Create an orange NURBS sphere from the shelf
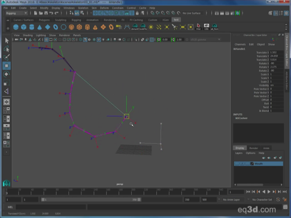 coord(71,27)
